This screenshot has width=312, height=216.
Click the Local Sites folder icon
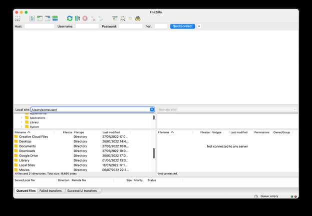click(16, 165)
